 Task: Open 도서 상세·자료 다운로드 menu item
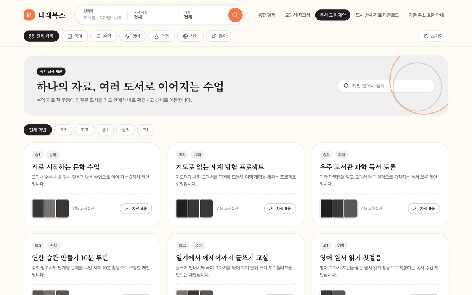point(377,15)
